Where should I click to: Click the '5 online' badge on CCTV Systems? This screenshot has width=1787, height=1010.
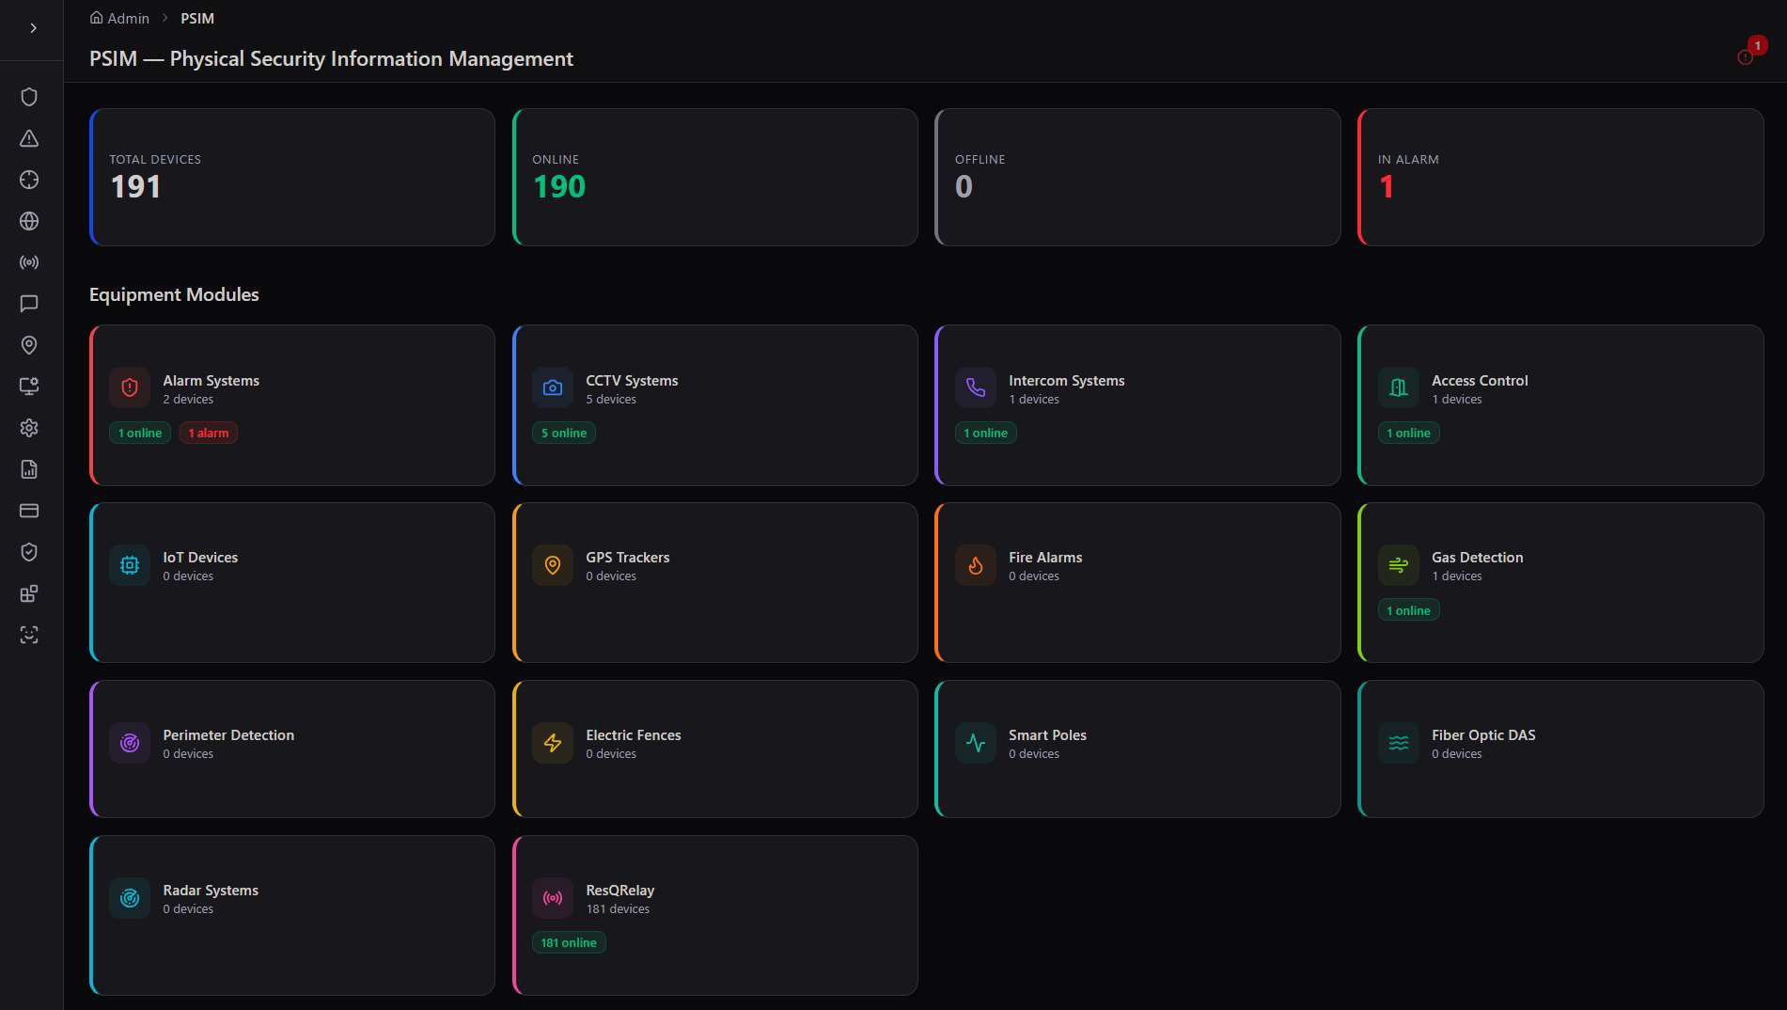[x=564, y=433]
